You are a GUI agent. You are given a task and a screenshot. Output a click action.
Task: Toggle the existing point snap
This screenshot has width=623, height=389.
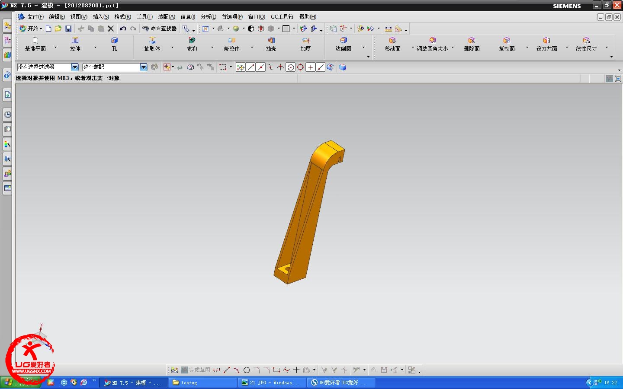click(x=311, y=67)
